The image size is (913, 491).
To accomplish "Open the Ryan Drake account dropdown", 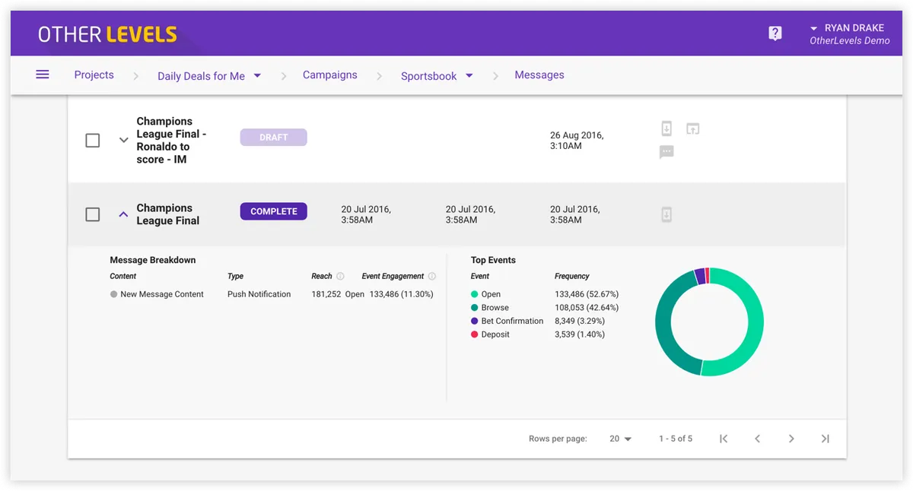I will pyautogui.click(x=848, y=28).
